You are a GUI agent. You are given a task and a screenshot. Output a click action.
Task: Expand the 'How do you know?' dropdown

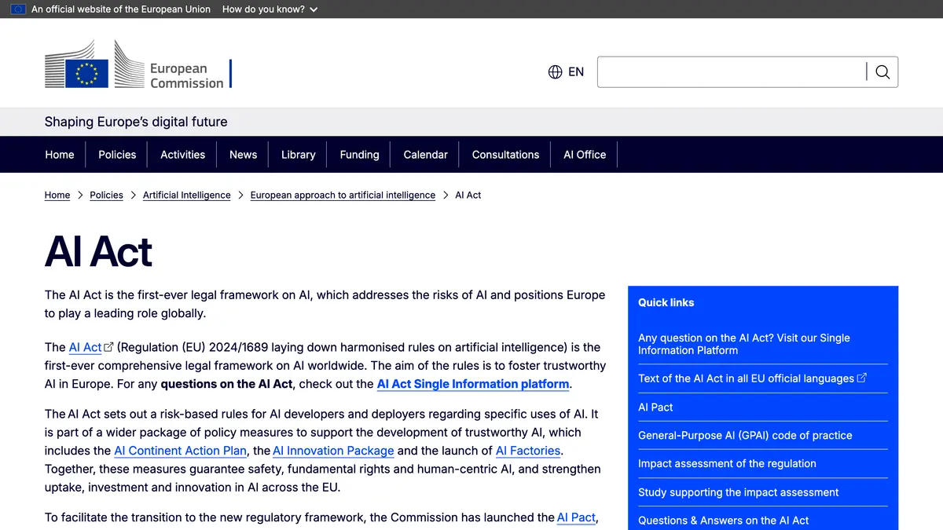pos(270,9)
